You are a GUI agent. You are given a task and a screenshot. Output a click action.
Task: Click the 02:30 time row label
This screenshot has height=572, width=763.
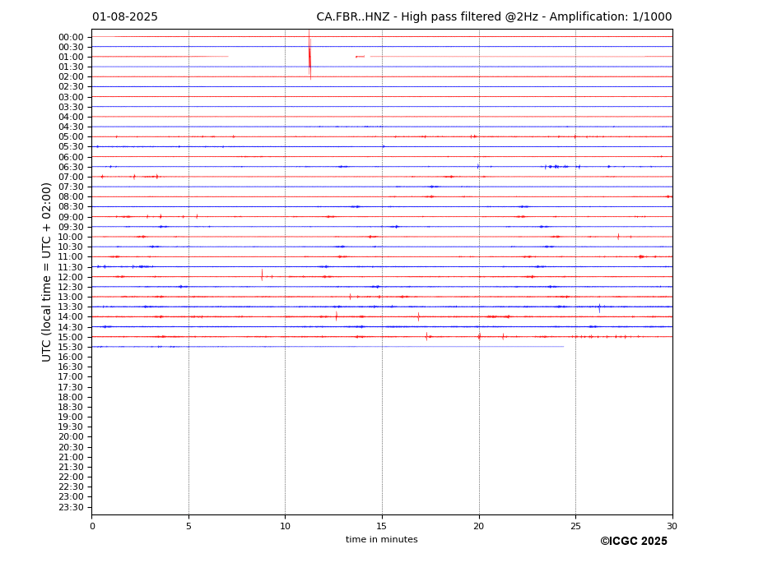click(71, 86)
